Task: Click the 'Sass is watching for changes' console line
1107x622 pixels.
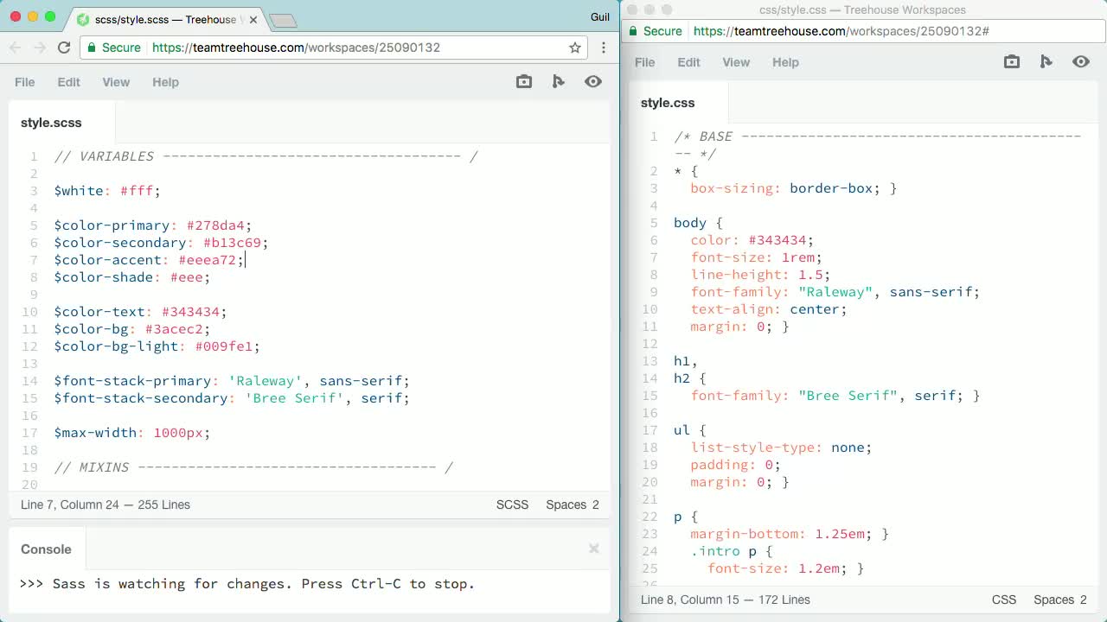Action: click(x=247, y=584)
